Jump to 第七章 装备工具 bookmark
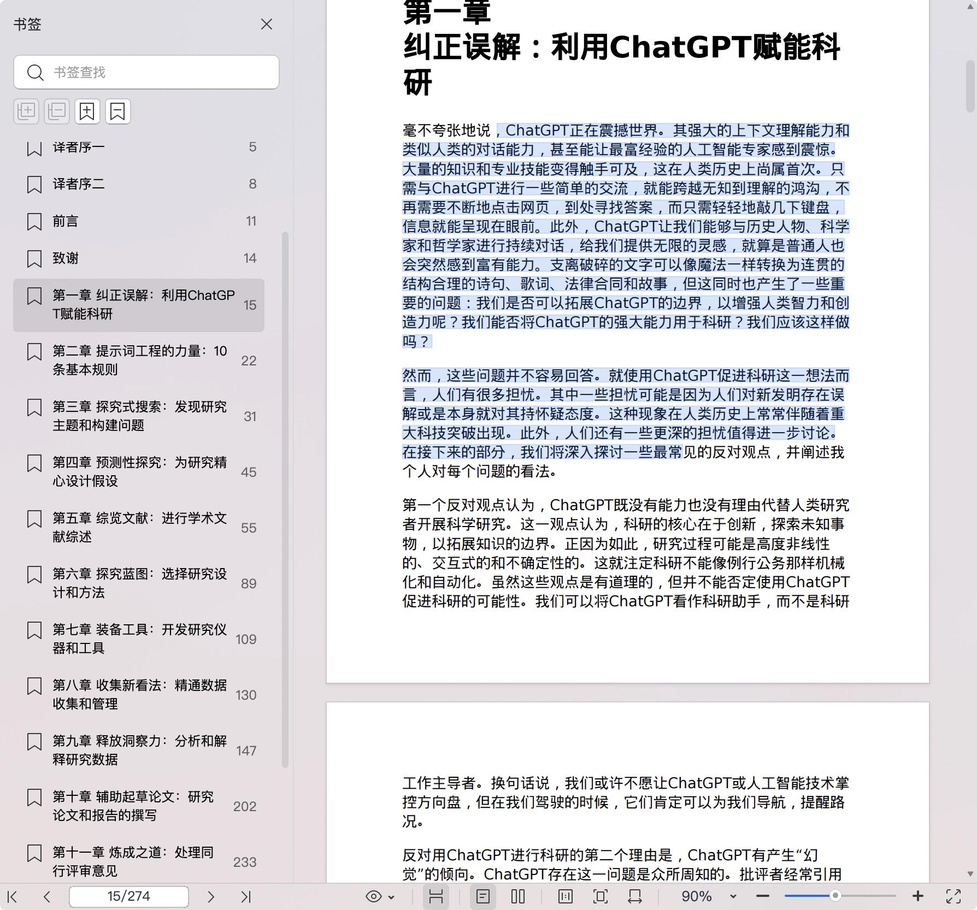Image resolution: width=977 pixels, height=910 pixels. [139, 639]
